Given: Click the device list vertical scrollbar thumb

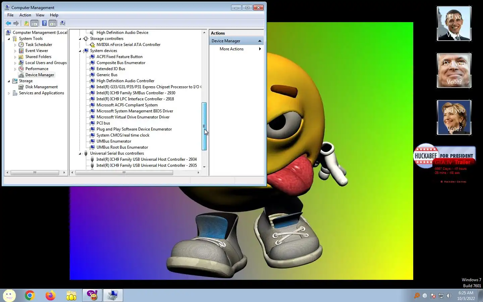Looking at the screenshot, I should (x=204, y=126).
